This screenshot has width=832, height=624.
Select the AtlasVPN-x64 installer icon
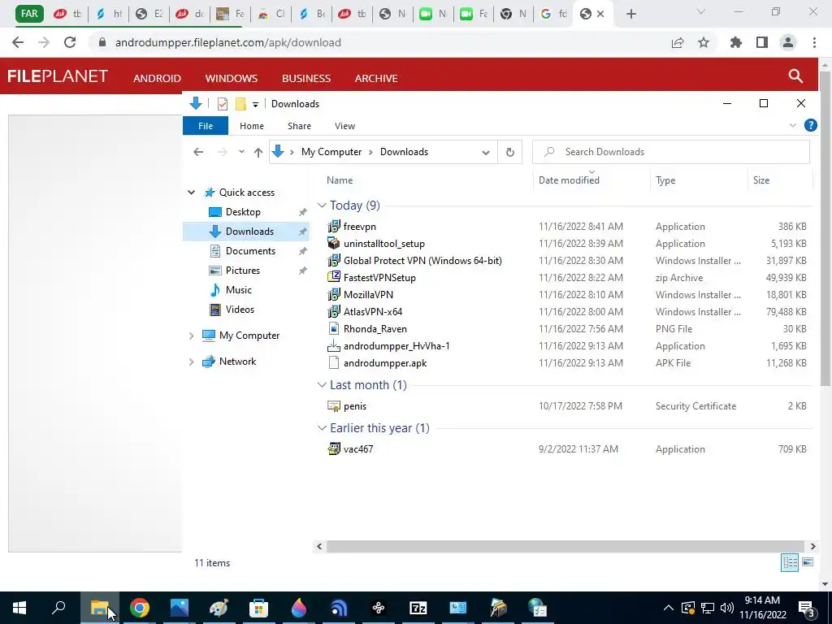(334, 311)
